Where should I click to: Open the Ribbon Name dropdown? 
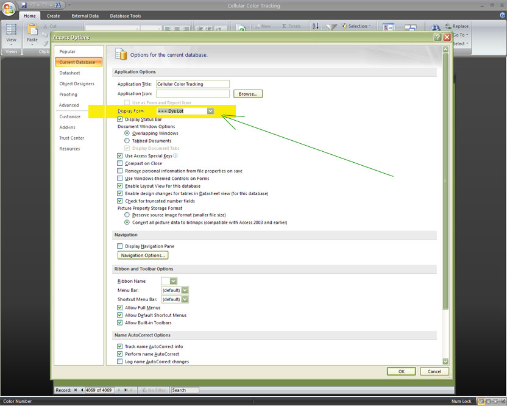click(x=173, y=281)
